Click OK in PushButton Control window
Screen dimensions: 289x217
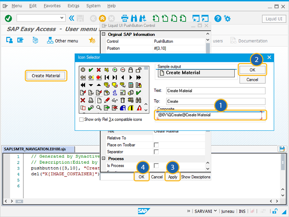[x=141, y=177]
